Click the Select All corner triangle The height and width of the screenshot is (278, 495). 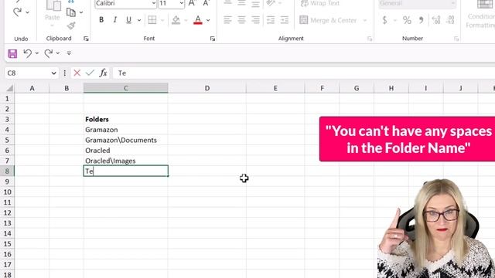click(10, 88)
